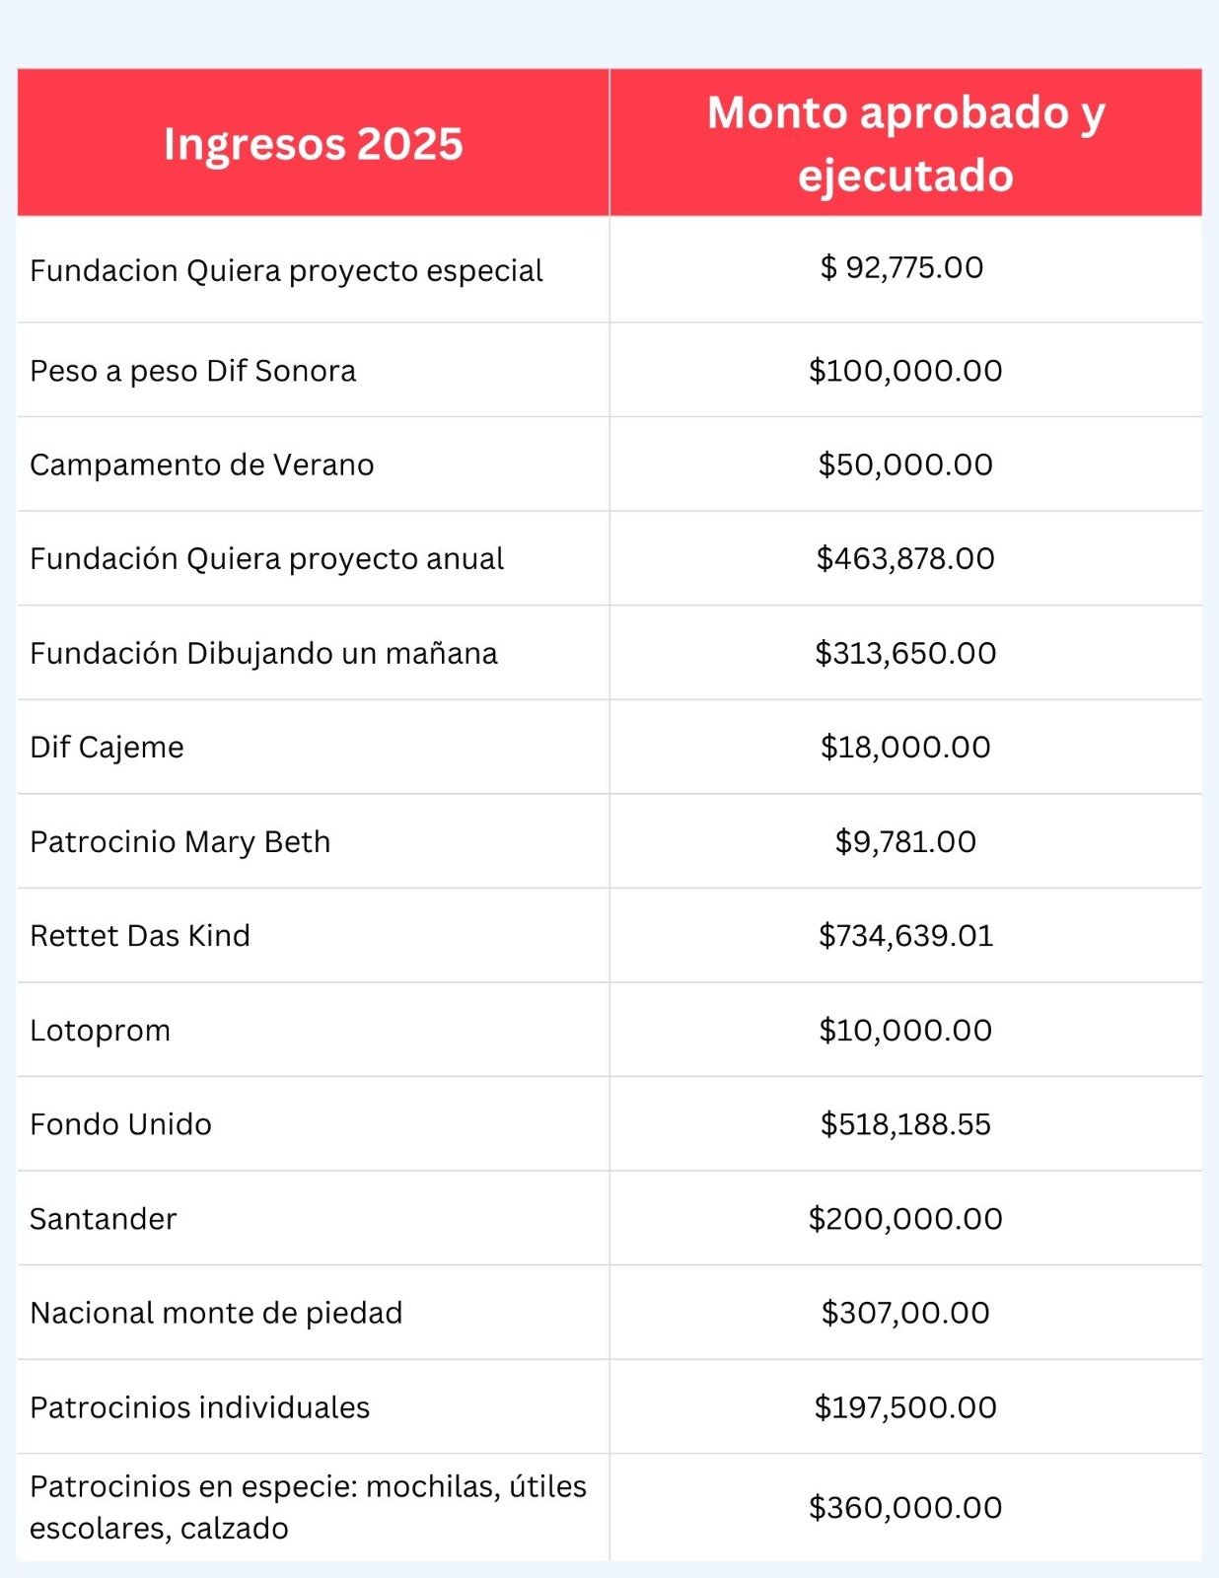Click the 'Ingresos 2025' header cell
The image size is (1219, 1578).
click(313, 144)
